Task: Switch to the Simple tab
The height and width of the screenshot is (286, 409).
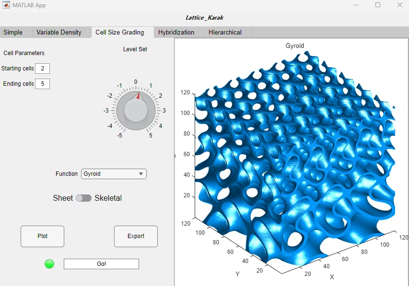Action: [x=13, y=32]
